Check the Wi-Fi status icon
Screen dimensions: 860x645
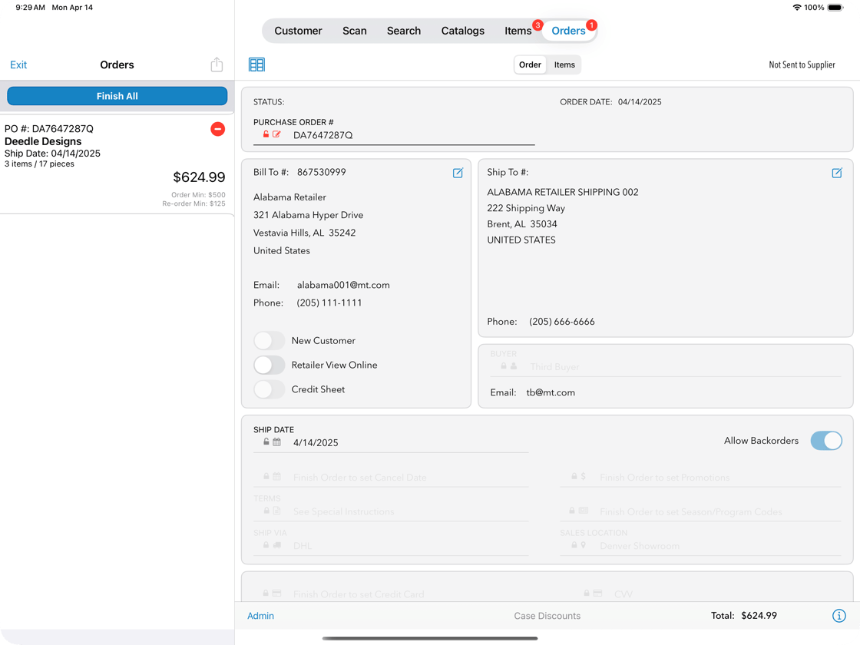coord(797,8)
